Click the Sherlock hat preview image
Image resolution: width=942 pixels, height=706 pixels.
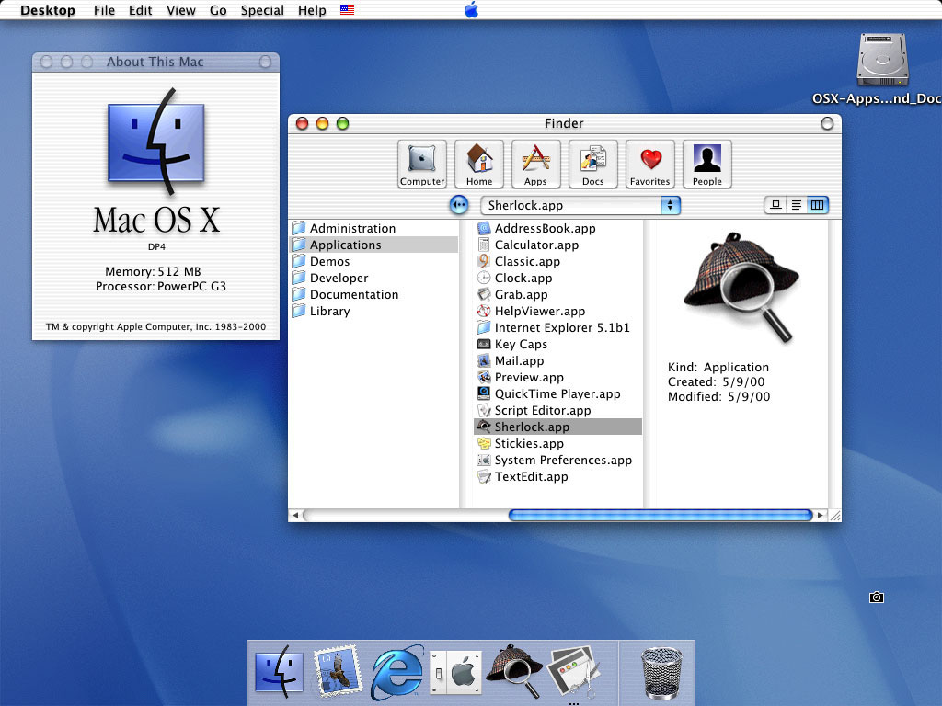[x=741, y=287]
